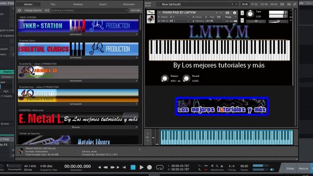Viewport: 313px width, 176px height.
Task: Click the transport rewind button
Action: 106,167
